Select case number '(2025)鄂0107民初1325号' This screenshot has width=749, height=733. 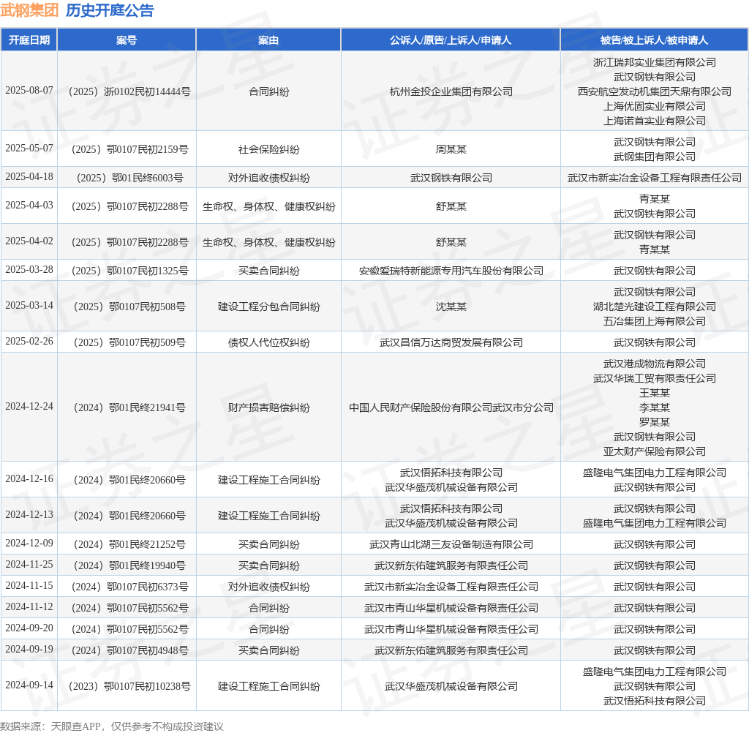point(129,271)
